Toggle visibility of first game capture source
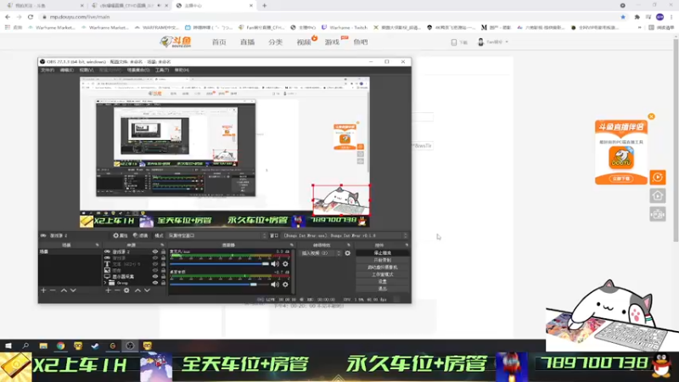 coord(155,251)
